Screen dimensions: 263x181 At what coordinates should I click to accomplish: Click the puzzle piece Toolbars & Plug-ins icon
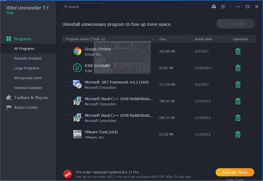9,98
